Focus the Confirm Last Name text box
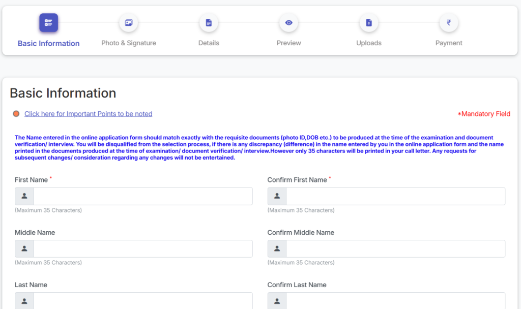The image size is (521, 309). tap(395, 301)
